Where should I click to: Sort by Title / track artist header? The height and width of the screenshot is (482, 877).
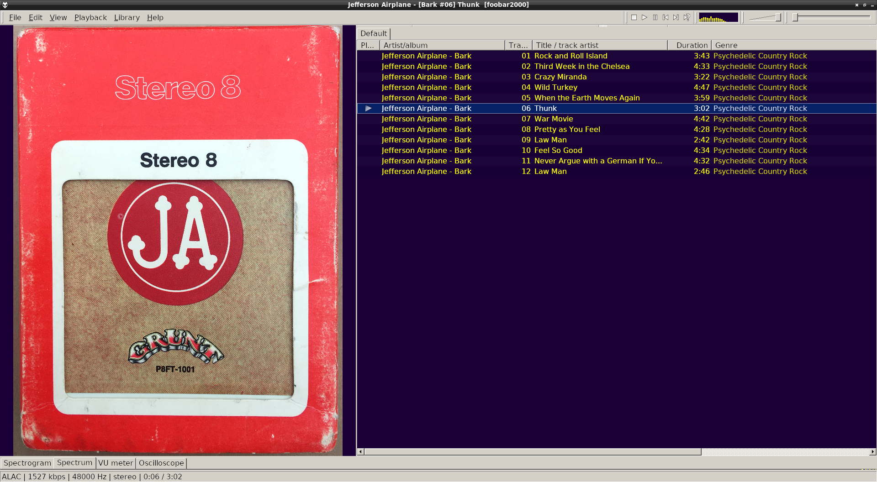[600, 45]
